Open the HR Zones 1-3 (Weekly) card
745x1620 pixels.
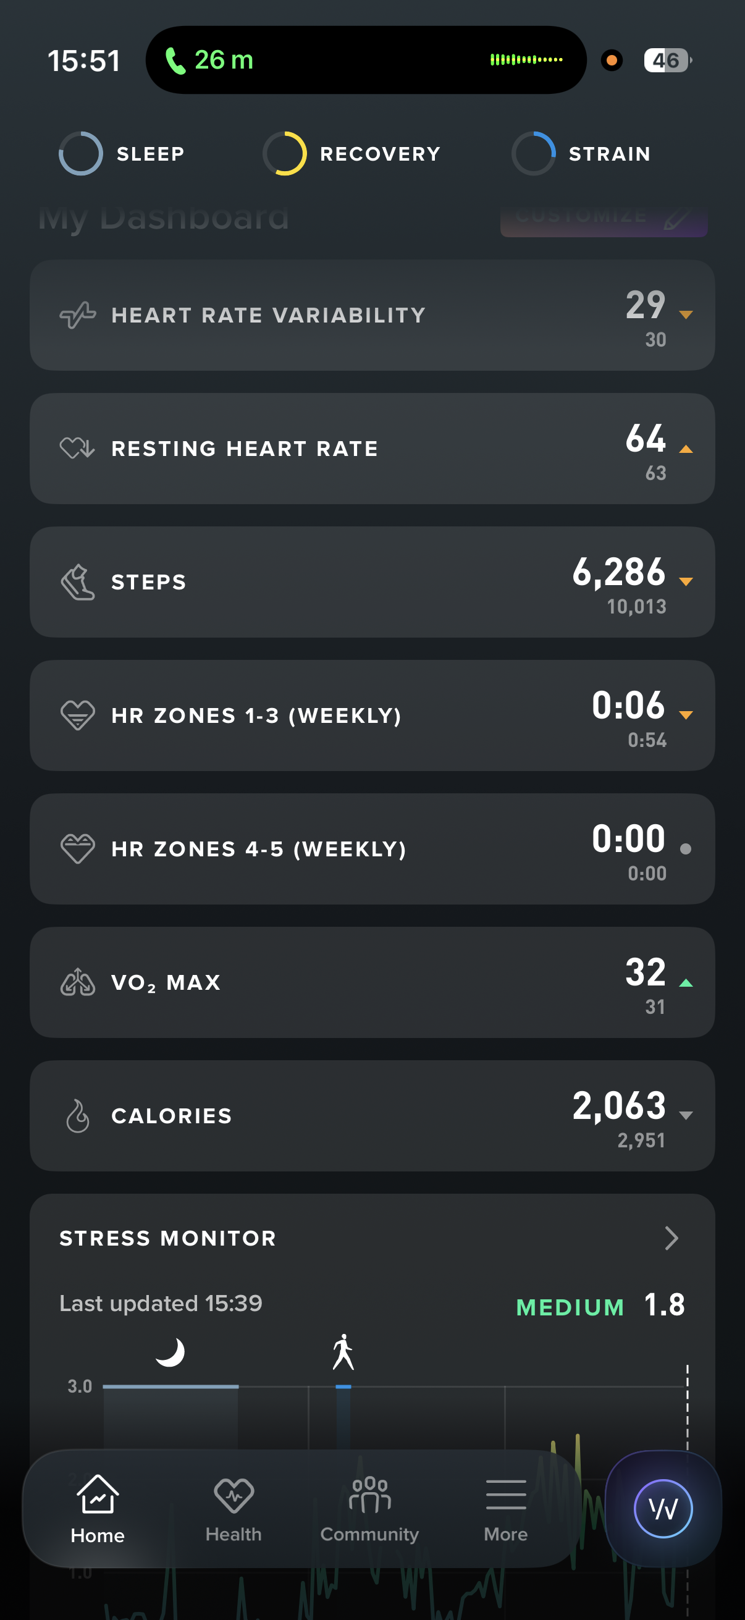pos(372,715)
